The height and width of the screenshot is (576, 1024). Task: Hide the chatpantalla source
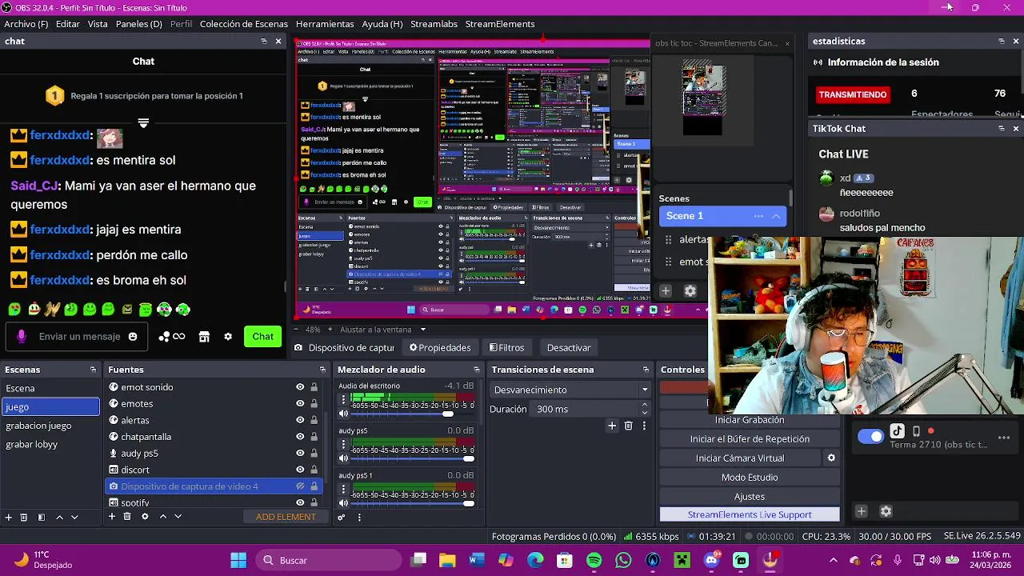coord(300,437)
